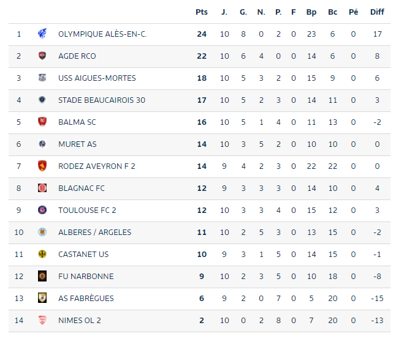The width and height of the screenshot is (393, 339).
Task: Click the FU Narbonne black logo
Action: click(42, 276)
